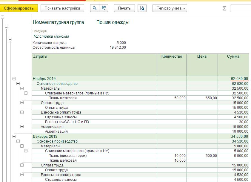Collapse the topmost report grouping level

click(3, 17)
